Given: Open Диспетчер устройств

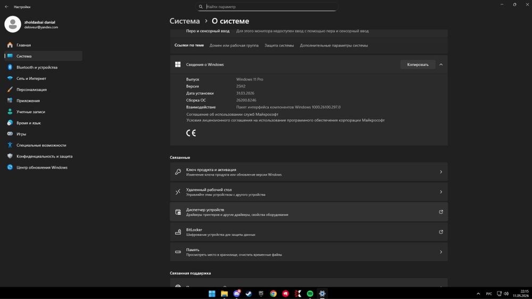Looking at the screenshot, I should coord(309,212).
